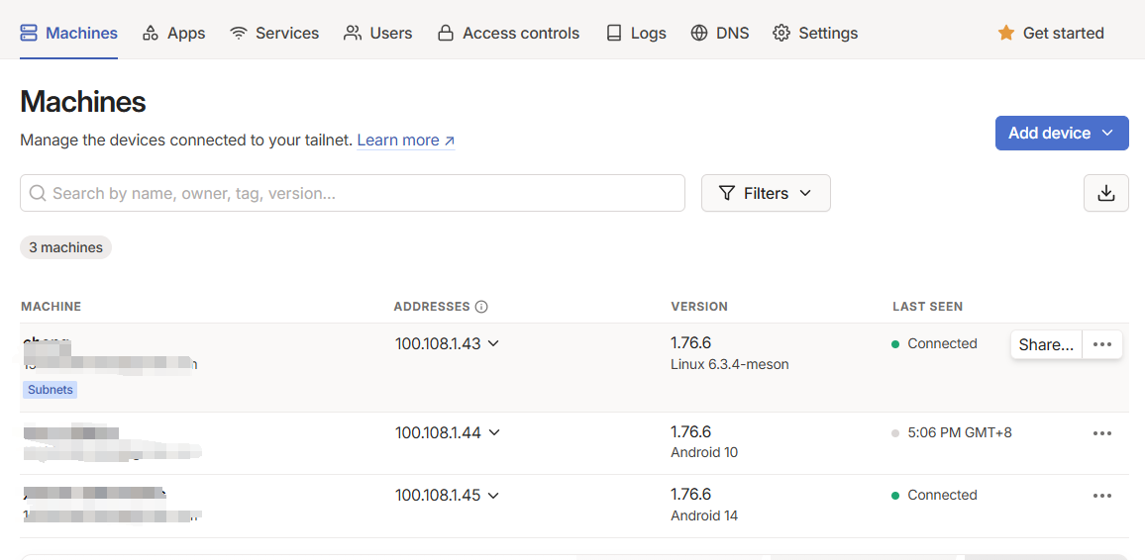The height and width of the screenshot is (560, 1145).
Task: Expand the 100.108.1.44 address dropdown
Action: [x=493, y=433]
